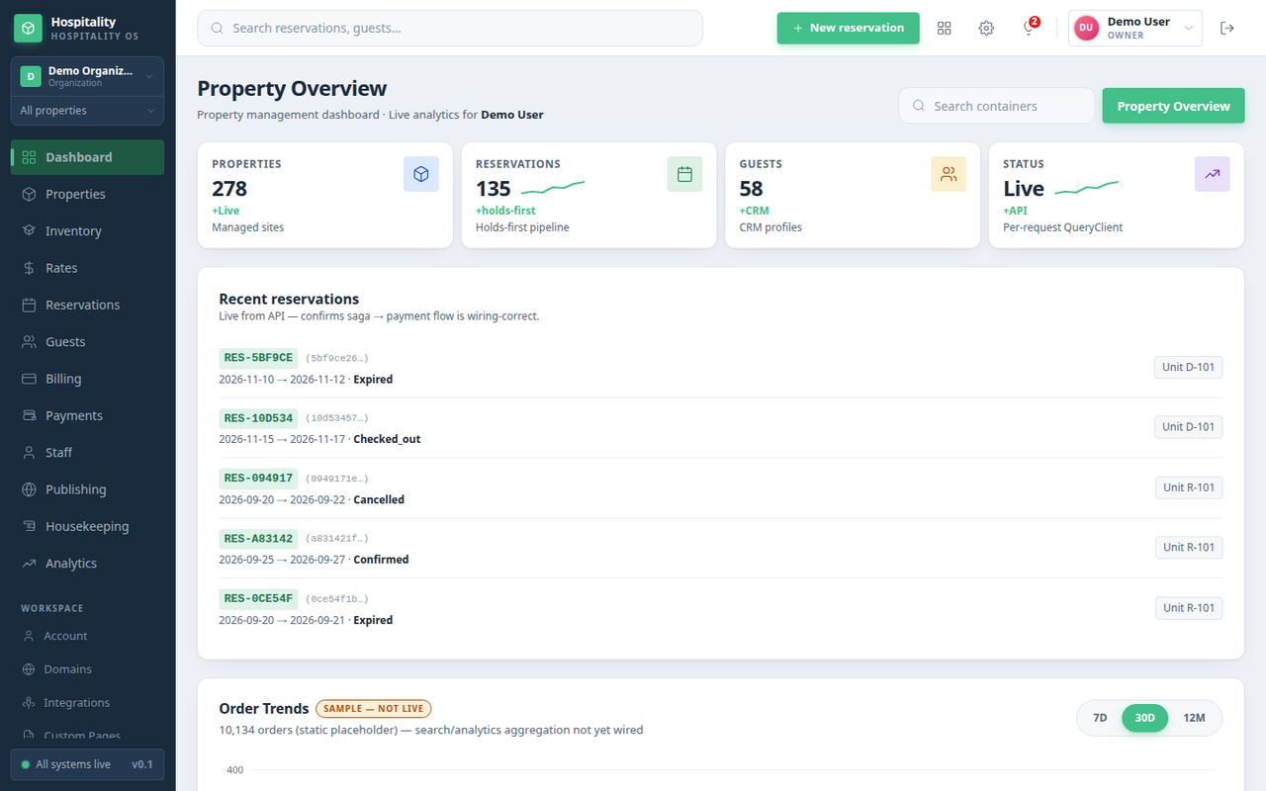Open reservation RES-10D534

[x=258, y=418]
